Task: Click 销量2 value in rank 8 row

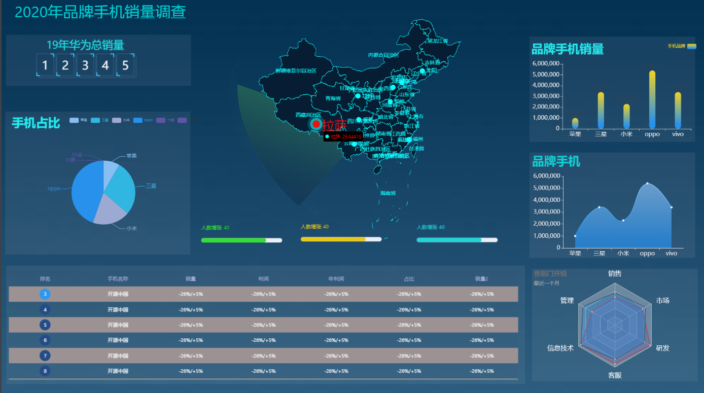Action: tap(481, 371)
